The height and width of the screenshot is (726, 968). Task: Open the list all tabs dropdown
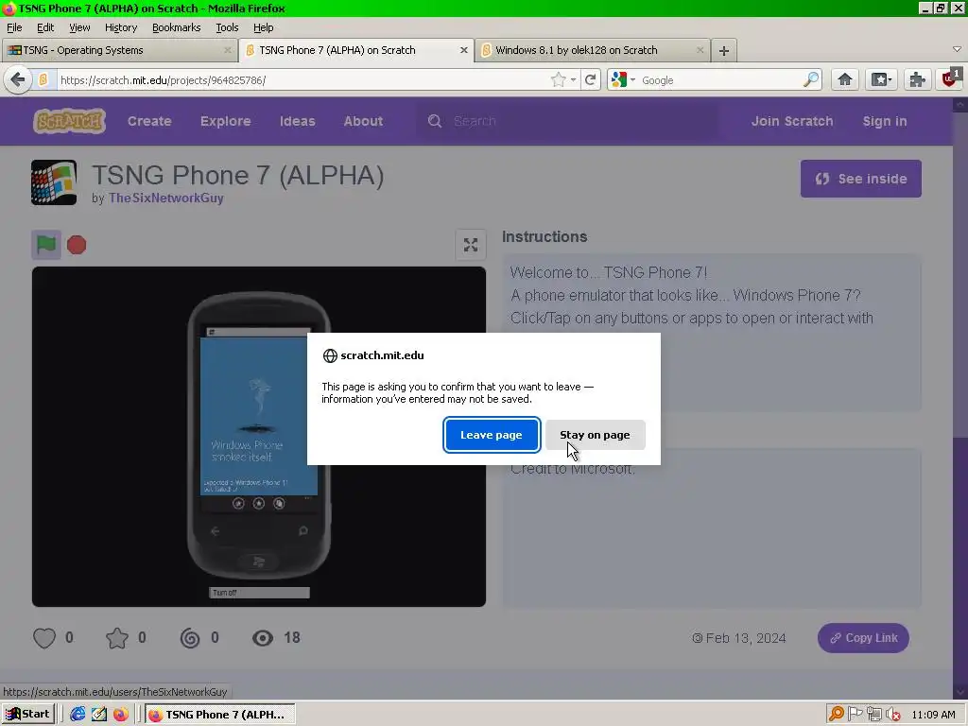(x=957, y=49)
